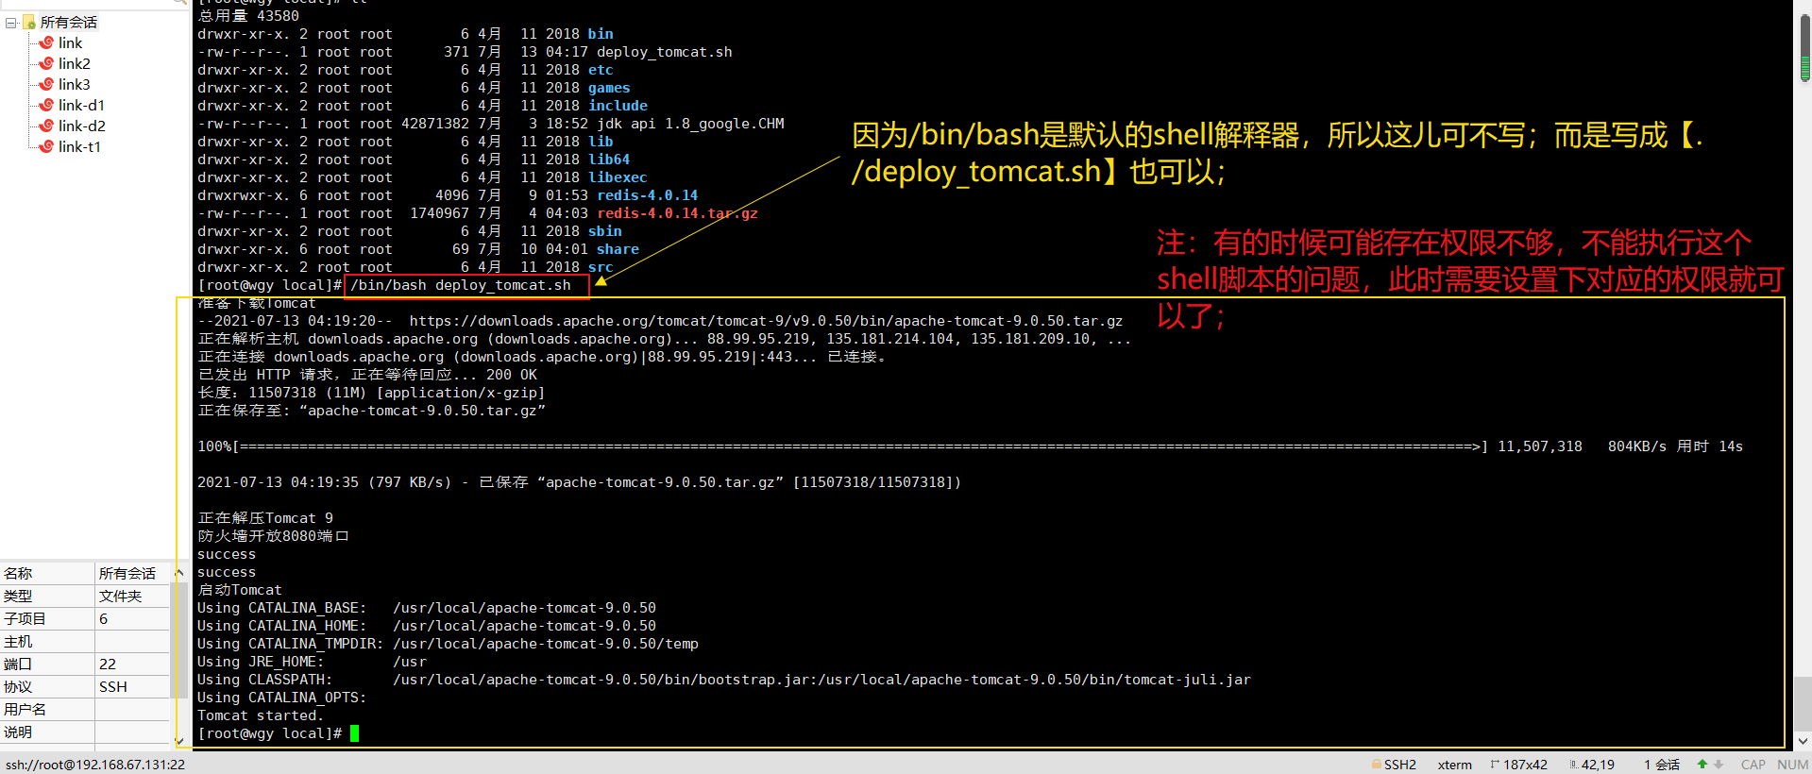This screenshot has width=1812, height=774.
Task: Click the 总用量 43580 line
Action: (x=248, y=16)
